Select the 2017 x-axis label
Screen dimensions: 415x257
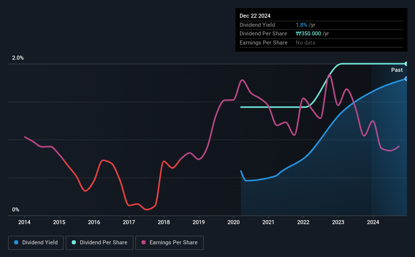coord(129,222)
